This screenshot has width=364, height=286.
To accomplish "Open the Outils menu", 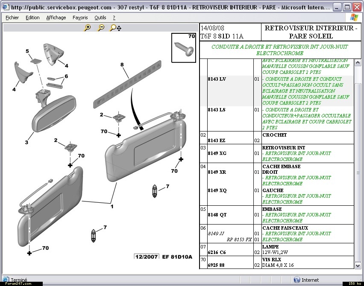I will pos(100,18).
